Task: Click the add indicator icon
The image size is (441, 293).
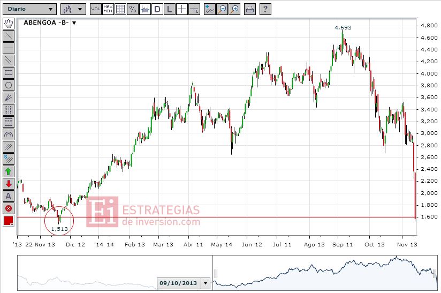Action: [x=210, y=9]
